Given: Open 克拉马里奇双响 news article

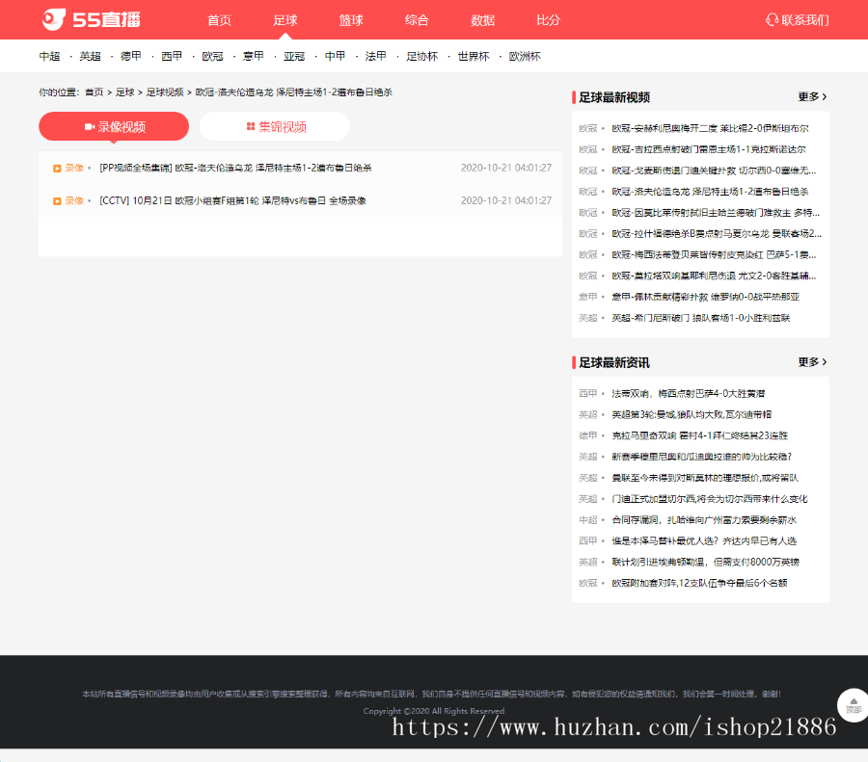Looking at the screenshot, I should pos(700,435).
